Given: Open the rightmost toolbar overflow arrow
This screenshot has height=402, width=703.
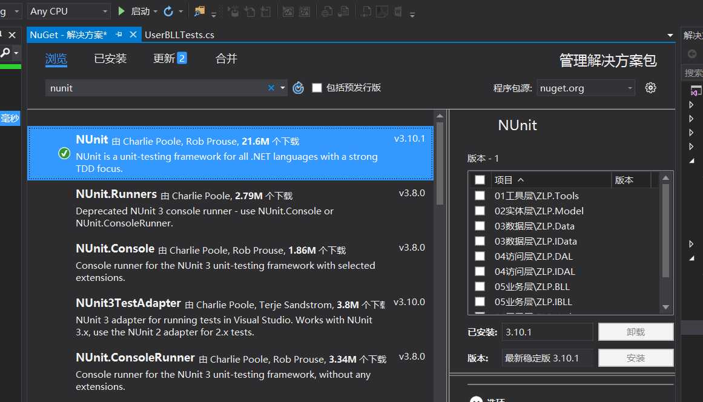Looking at the screenshot, I should (x=412, y=15).
